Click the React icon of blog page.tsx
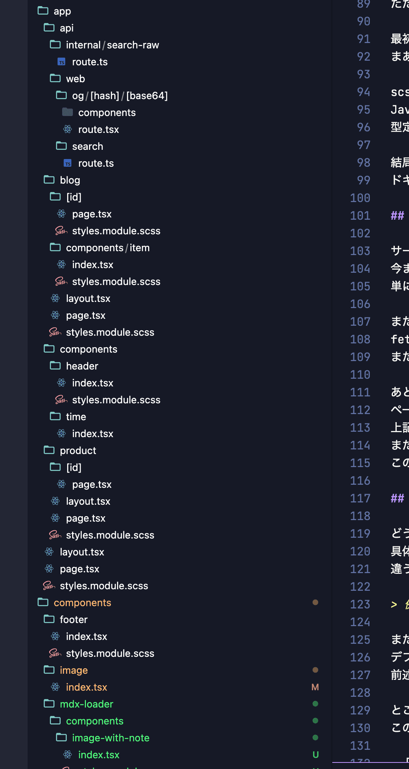 tap(55, 315)
